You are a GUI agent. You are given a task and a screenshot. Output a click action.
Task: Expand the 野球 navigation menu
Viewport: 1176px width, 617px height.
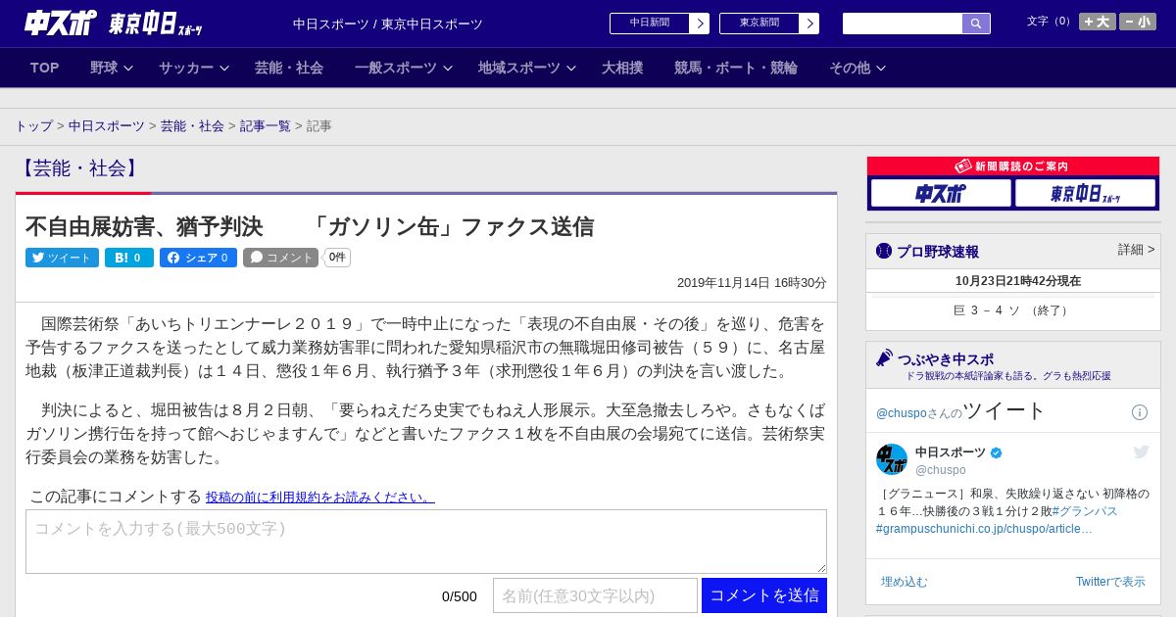111,68
